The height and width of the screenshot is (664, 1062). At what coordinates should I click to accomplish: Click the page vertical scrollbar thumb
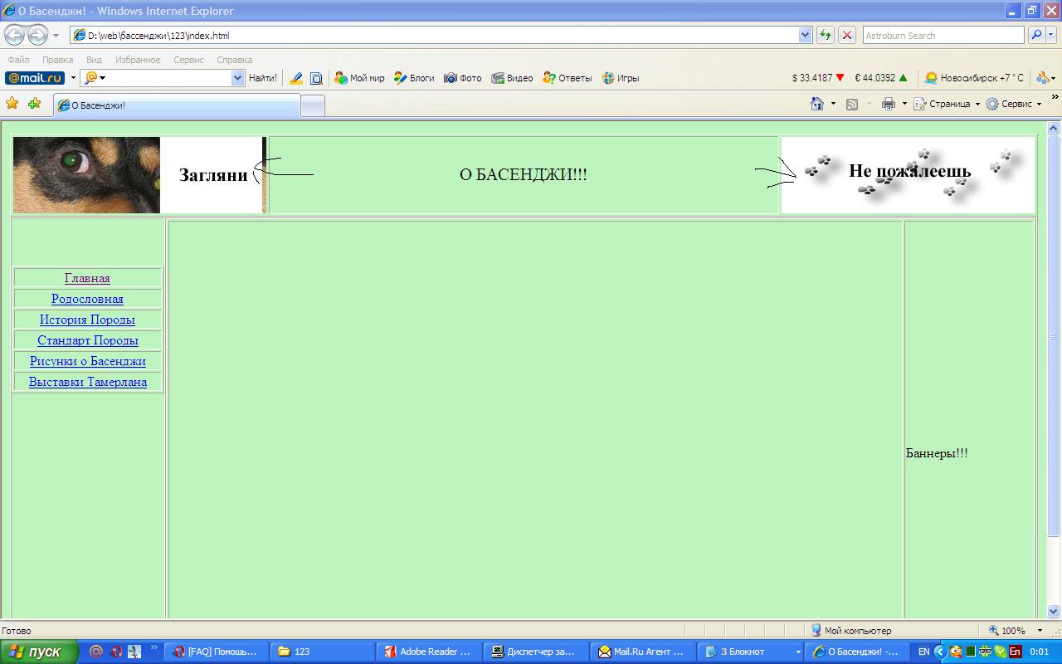pos(1054,335)
